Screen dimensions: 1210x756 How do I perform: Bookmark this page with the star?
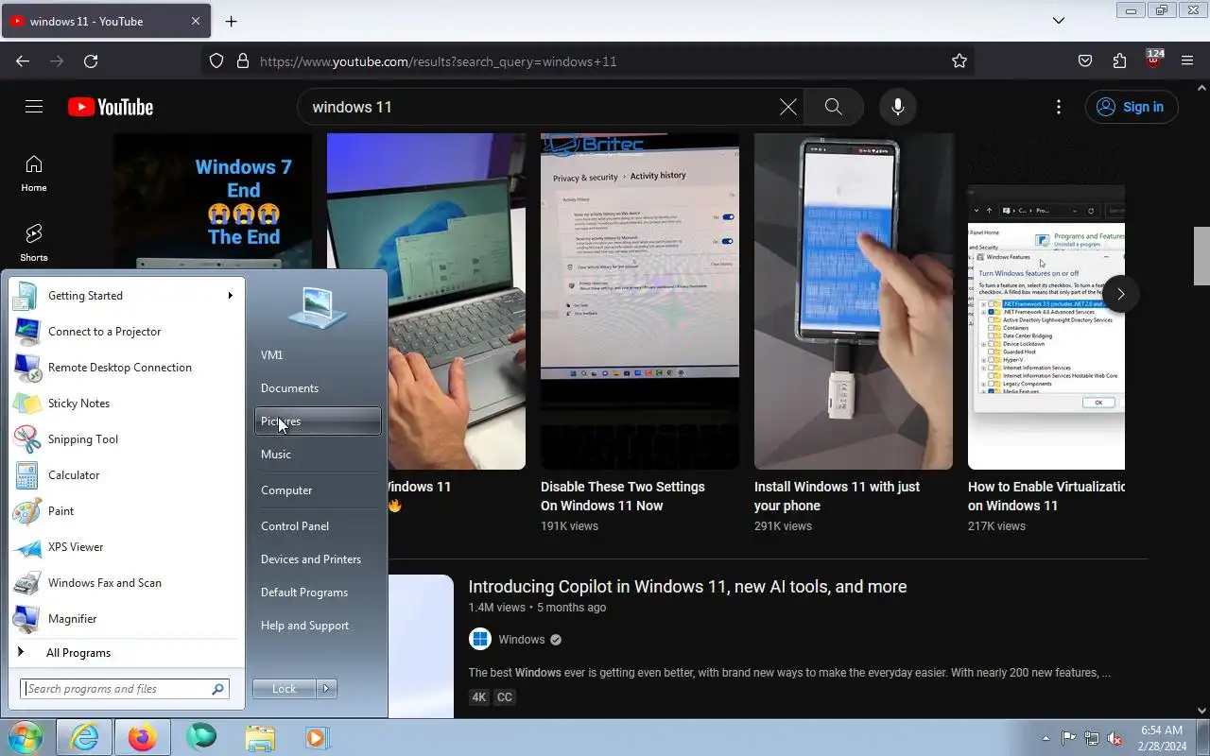click(959, 60)
